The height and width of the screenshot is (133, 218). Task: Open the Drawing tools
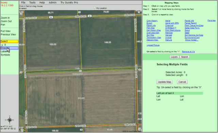click(10, 48)
